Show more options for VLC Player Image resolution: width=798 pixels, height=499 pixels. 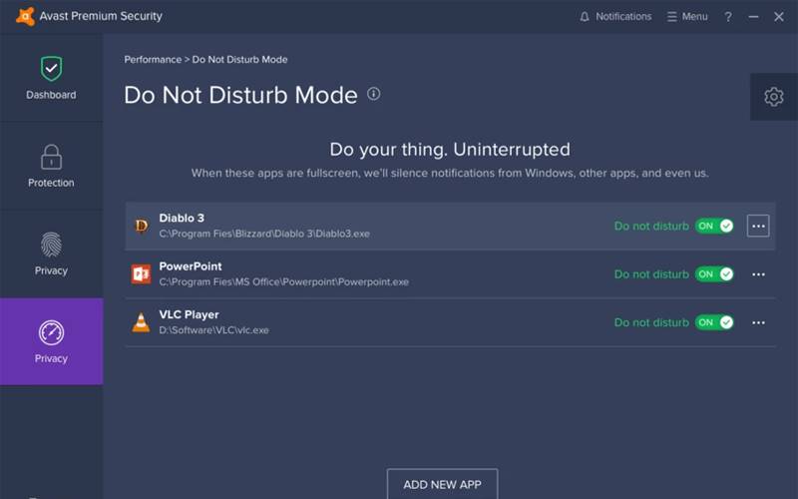tap(758, 322)
